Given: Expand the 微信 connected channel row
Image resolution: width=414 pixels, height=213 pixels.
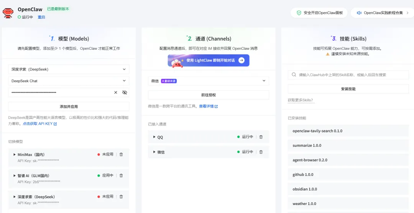Looking at the screenshot, I should tap(154, 152).
